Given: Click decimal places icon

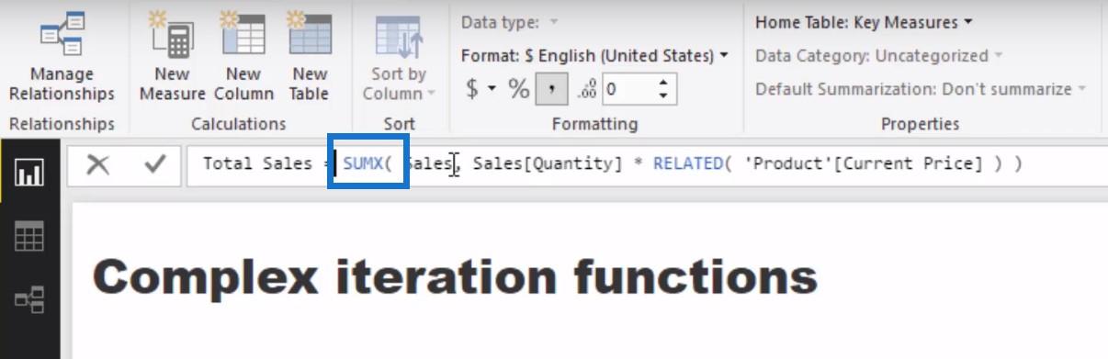Looking at the screenshot, I should (x=586, y=89).
